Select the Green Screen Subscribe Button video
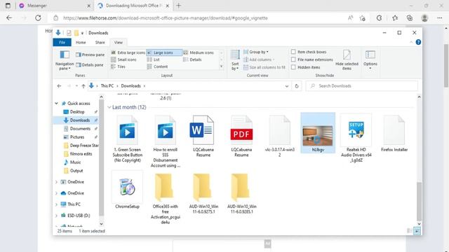 point(128,139)
